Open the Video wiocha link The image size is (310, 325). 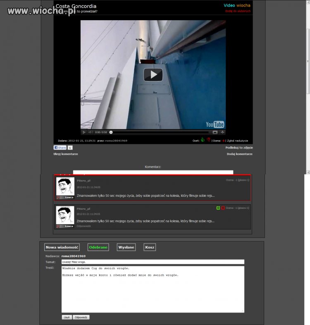pyautogui.click(x=237, y=5)
